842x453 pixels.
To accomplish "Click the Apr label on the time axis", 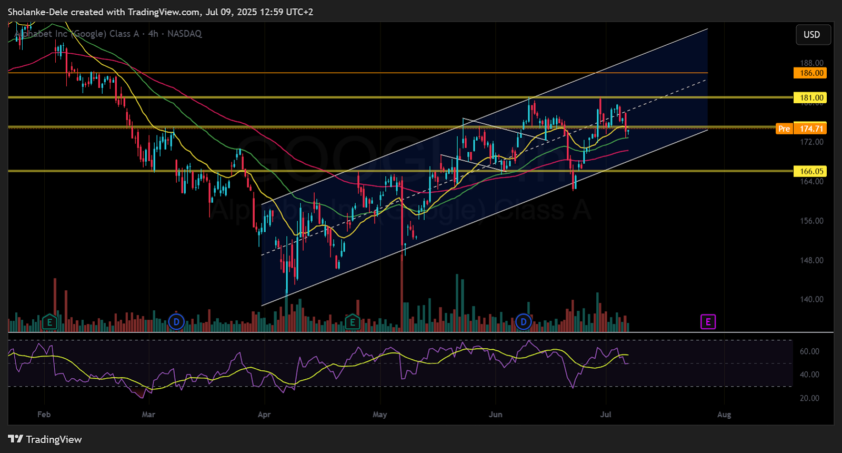I will 264,415.
